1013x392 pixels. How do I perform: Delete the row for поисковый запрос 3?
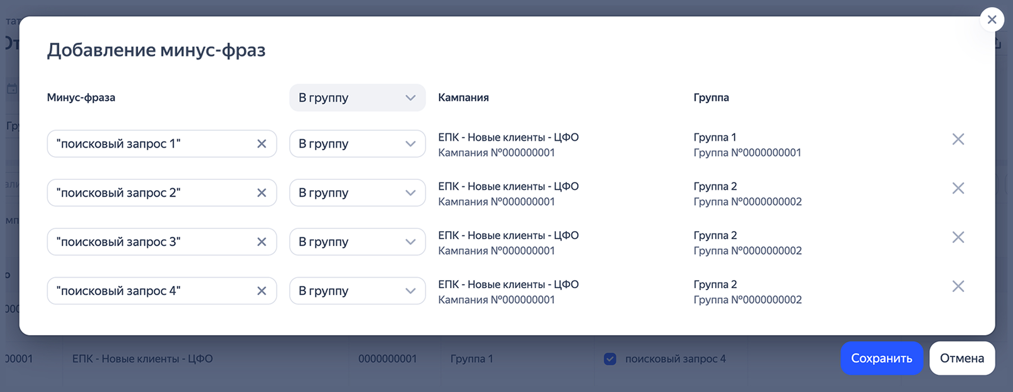click(x=958, y=237)
